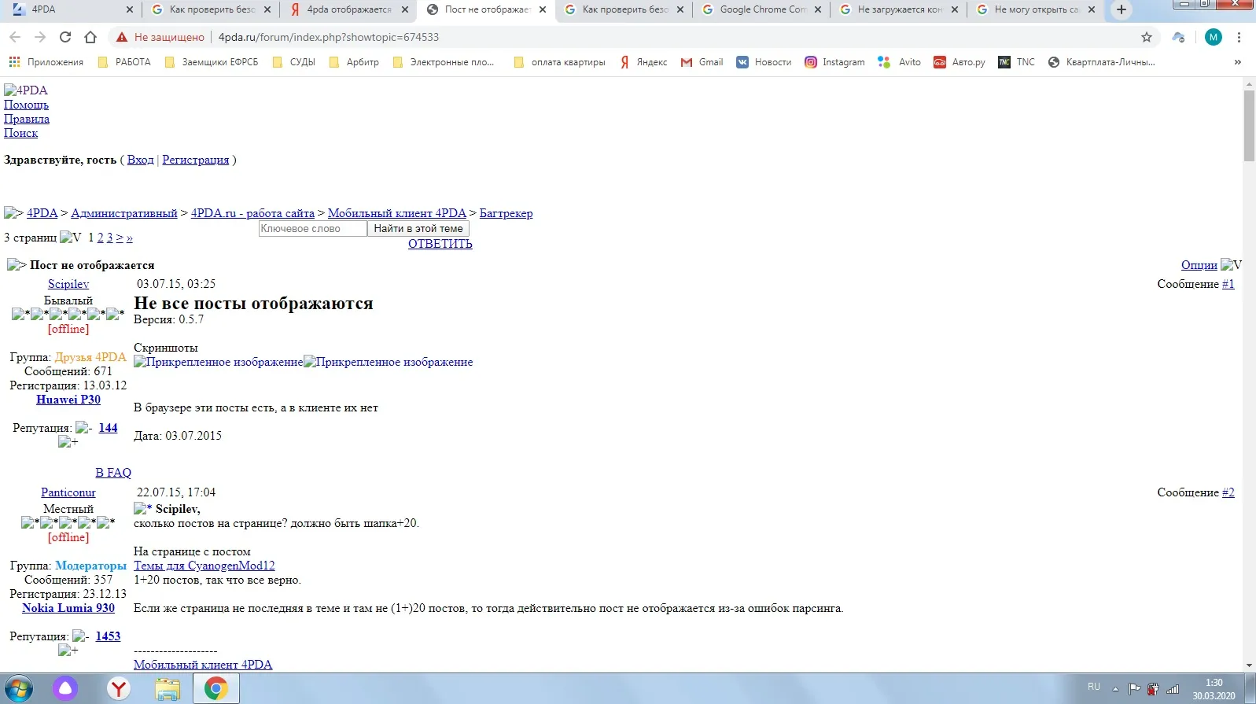This screenshot has height=704, width=1256.
Task: Go to topic page 2
Action: point(100,238)
